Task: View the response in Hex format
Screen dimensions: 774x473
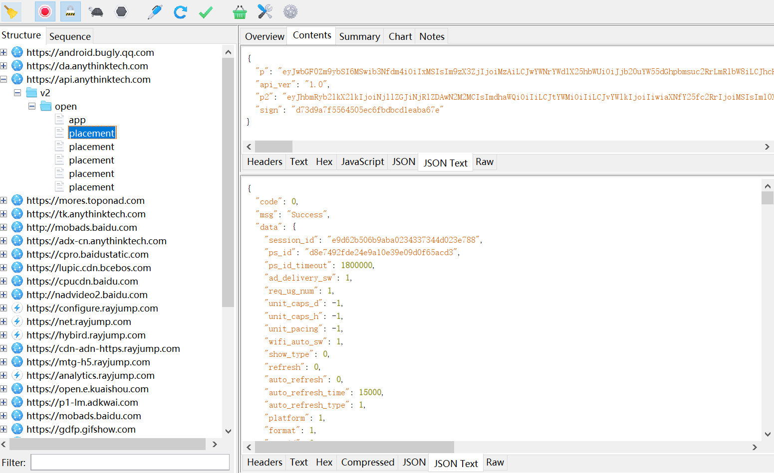Action: (x=324, y=463)
